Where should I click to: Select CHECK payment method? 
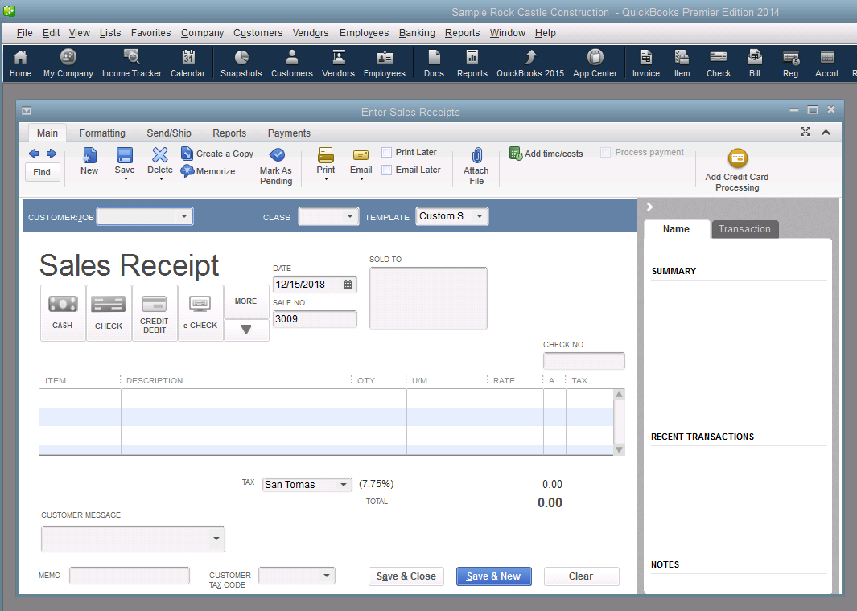tap(109, 313)
